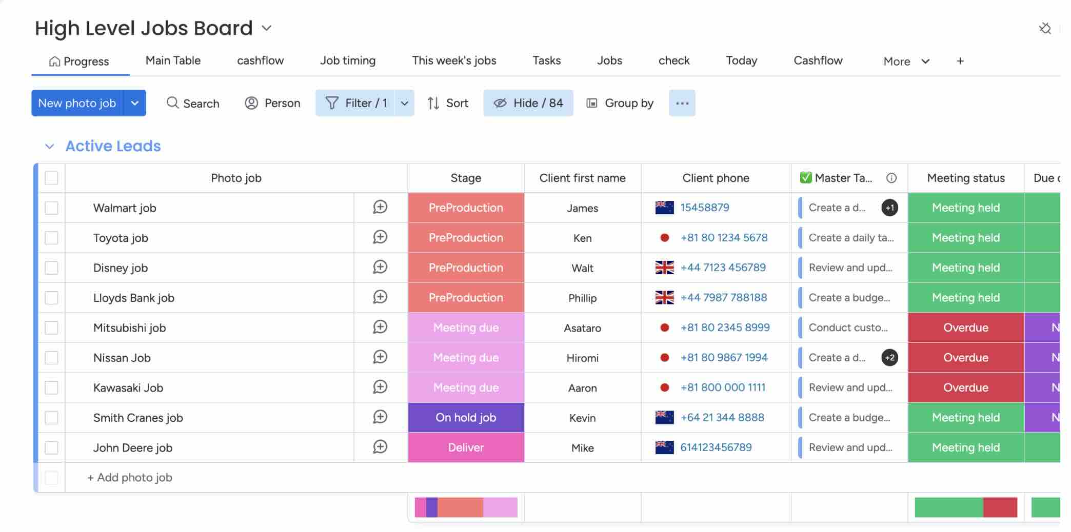Open conversation for Lloyds Bank job
The image size is (1071, 532).
click(380, 297)
